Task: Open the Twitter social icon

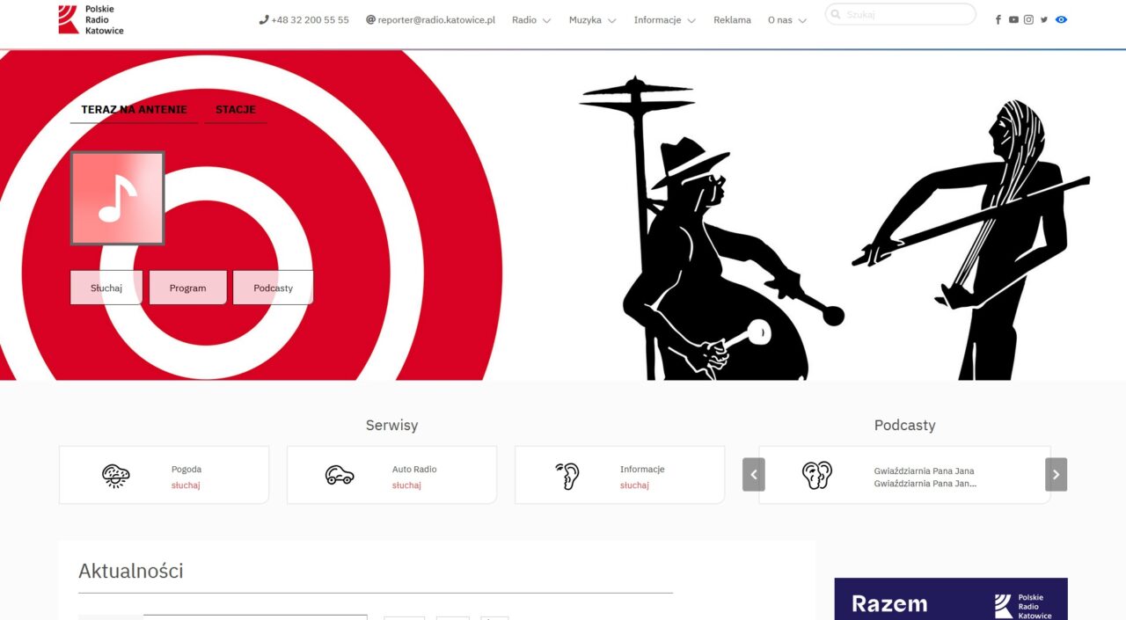Action: [1044, 19]
